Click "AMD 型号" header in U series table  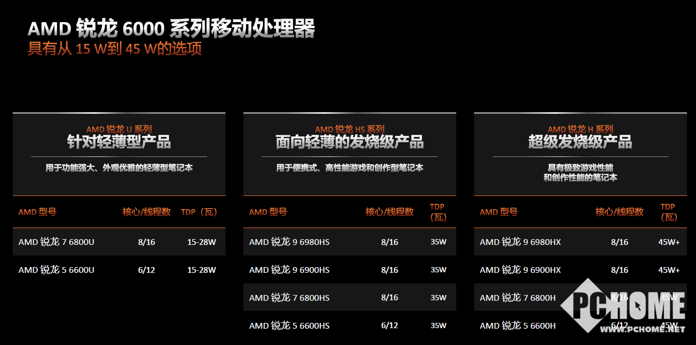click(x=37, y=212)
